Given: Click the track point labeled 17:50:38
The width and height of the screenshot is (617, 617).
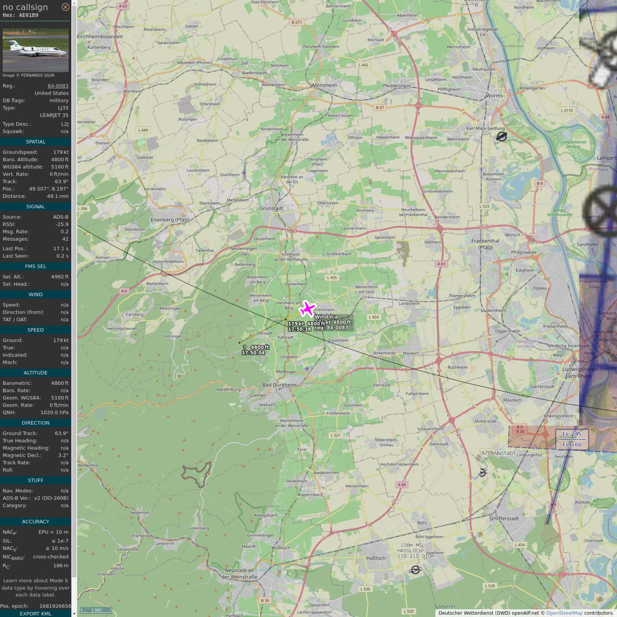Looking at the screenshot, I should [x=286, y=320].
